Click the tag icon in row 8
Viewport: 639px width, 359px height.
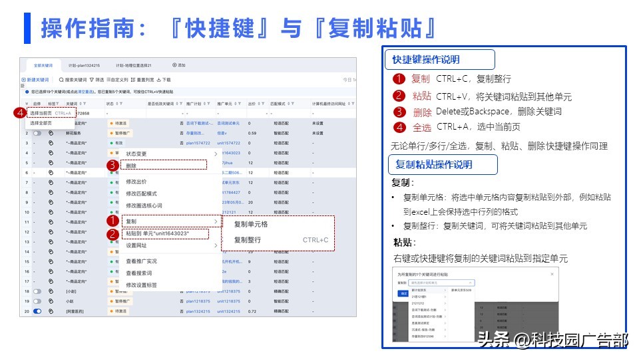click(x=51, y=193)
